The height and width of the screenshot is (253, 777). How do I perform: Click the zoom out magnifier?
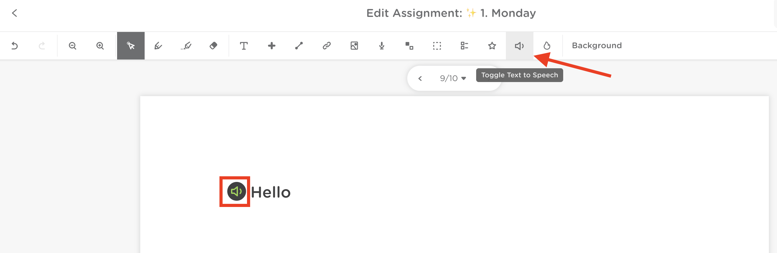pos(72,46)
